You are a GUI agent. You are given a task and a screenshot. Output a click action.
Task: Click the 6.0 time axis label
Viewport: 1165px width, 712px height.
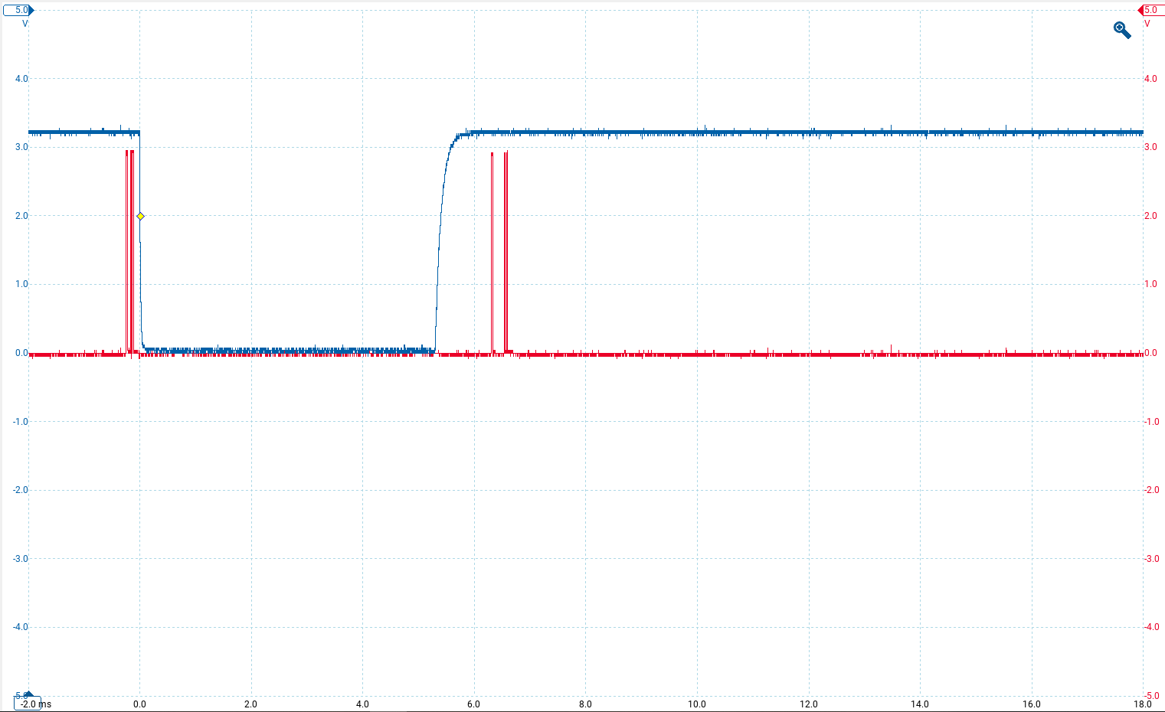pos(474,704)
